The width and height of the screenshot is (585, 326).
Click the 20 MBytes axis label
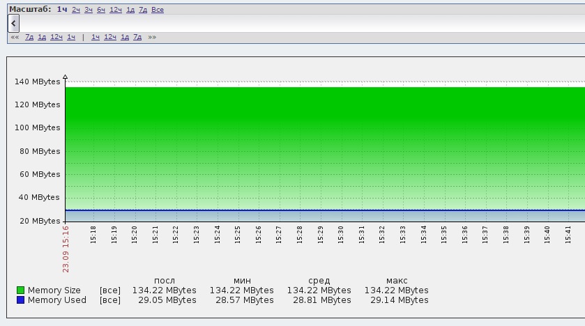(40, 221)
